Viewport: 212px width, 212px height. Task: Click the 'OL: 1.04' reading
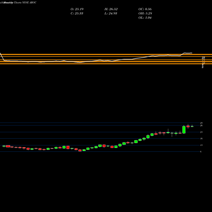point(145,18)
